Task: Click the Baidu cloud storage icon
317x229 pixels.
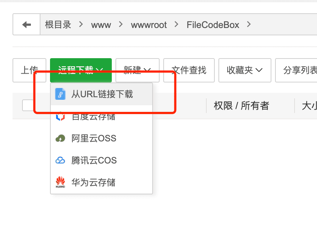Action: coord(60,116)
